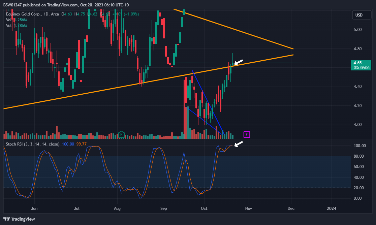This screenshot has width=376, height=225.
Task: Click the Aug label on time axis
Action: pyautogui.click(x=117, y=208)
